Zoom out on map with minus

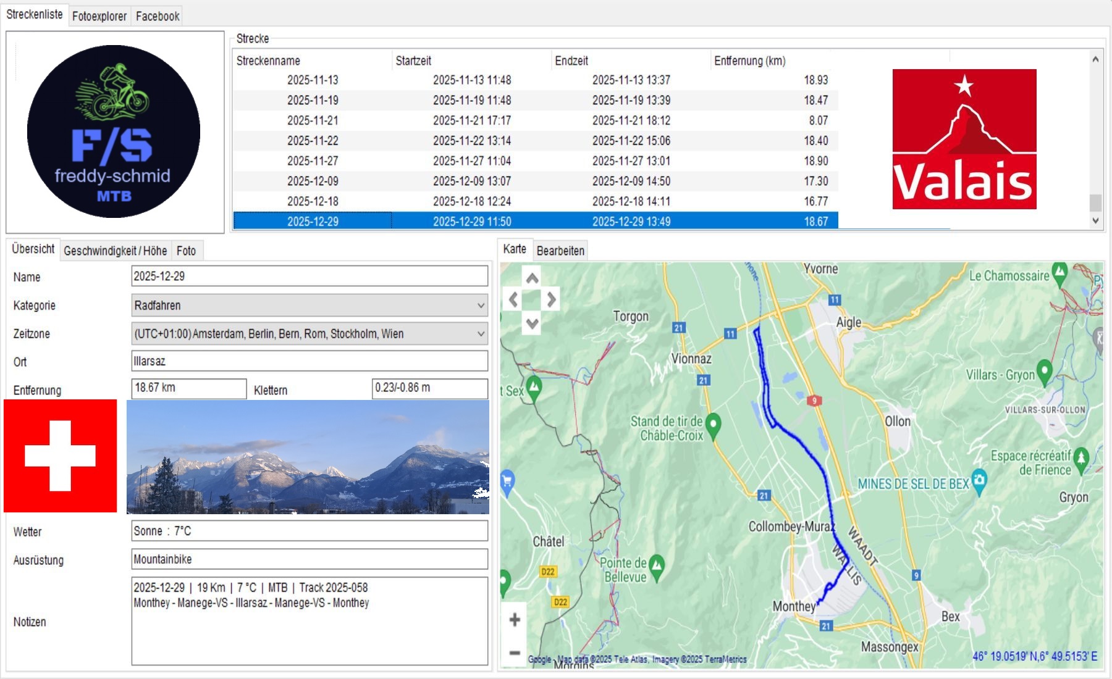(515, 652)
